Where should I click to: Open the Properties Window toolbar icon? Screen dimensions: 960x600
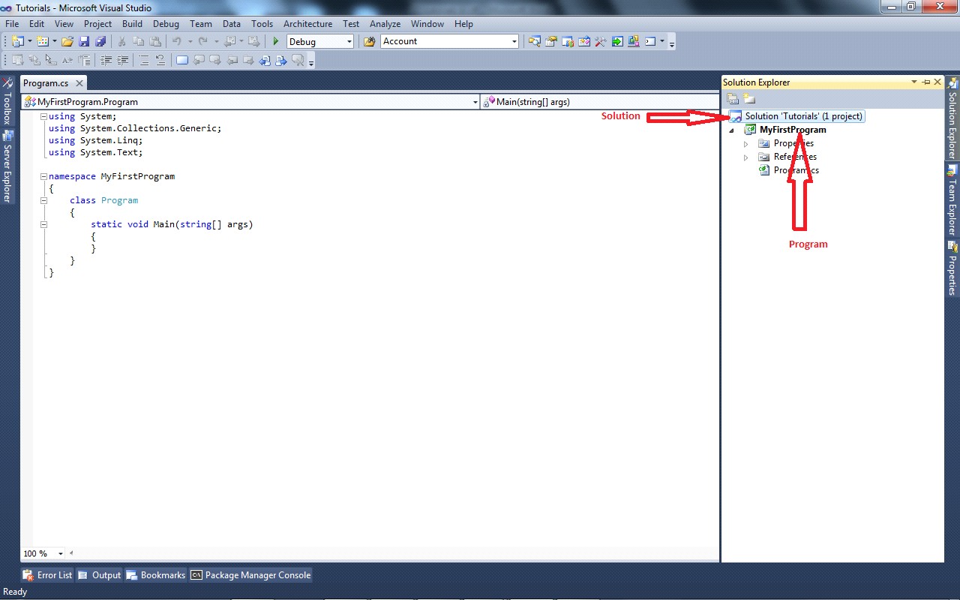point(551,41)
